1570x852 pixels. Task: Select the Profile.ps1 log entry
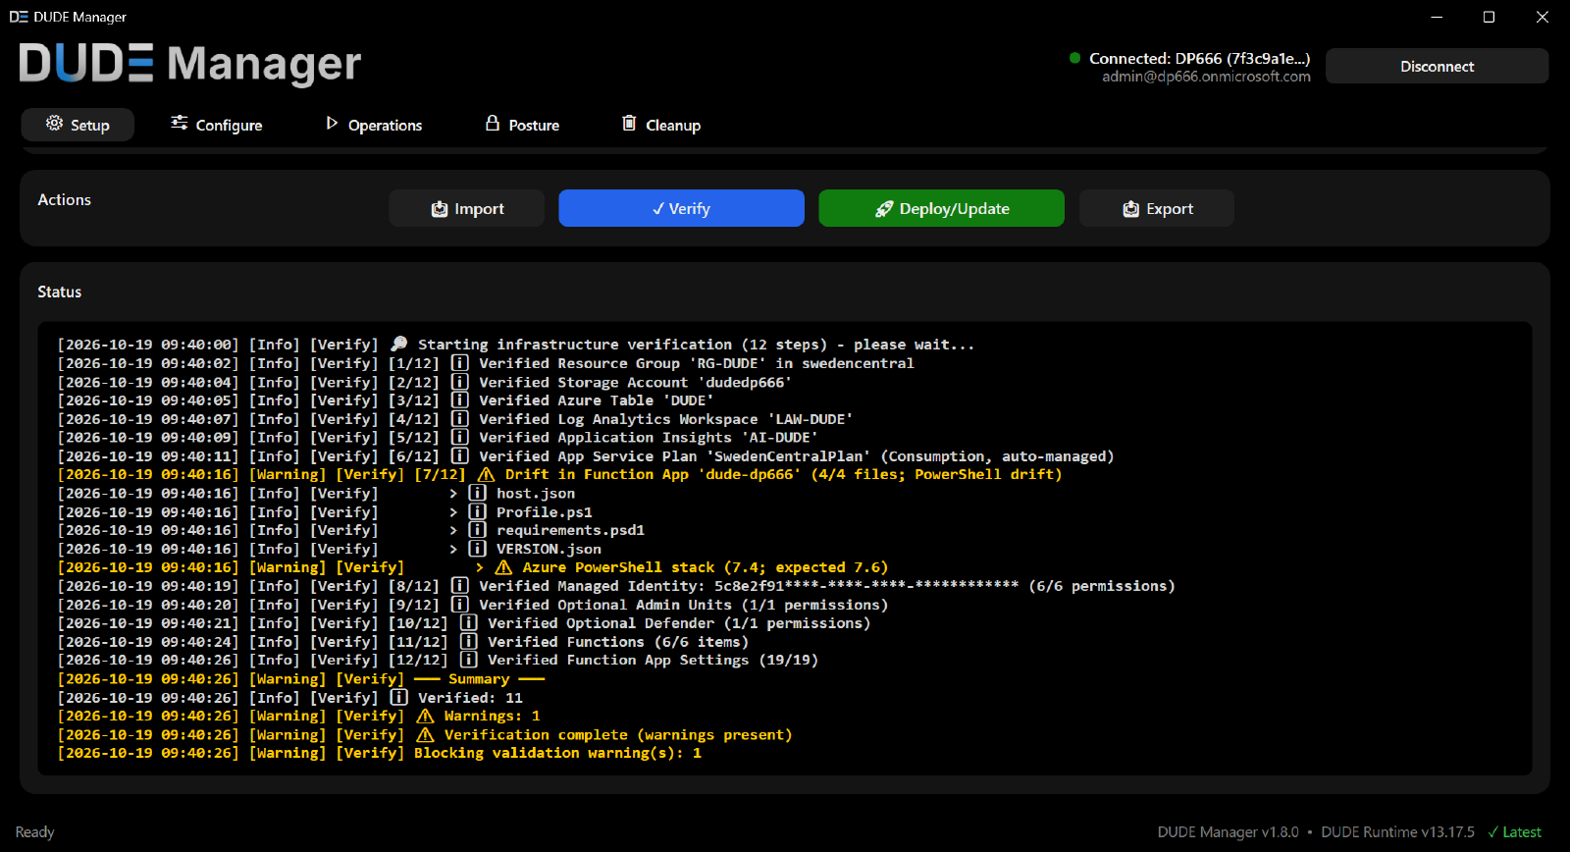(545, 512)
